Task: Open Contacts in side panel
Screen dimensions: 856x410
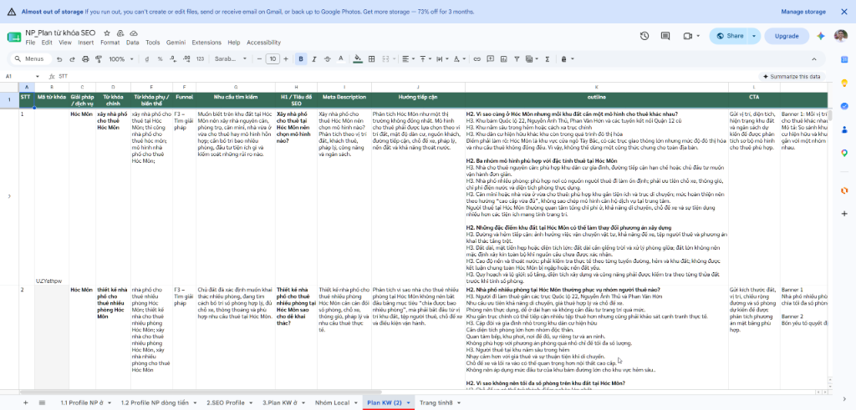Action: coord(844,129)
